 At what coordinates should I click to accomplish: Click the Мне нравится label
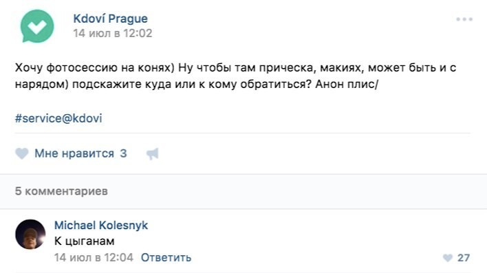[x=74, y=153]
